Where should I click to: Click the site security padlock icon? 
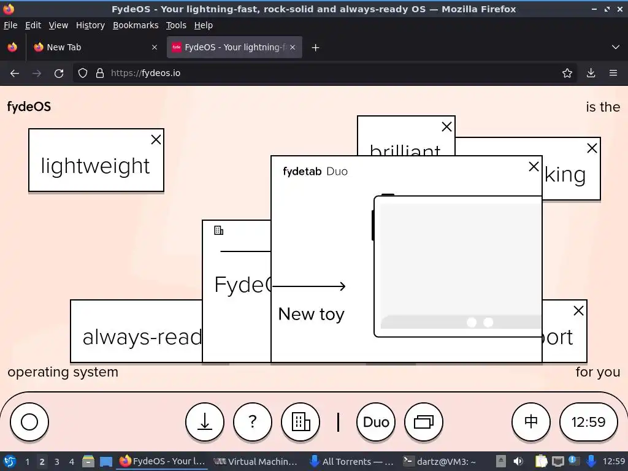(x=100, y=74)
